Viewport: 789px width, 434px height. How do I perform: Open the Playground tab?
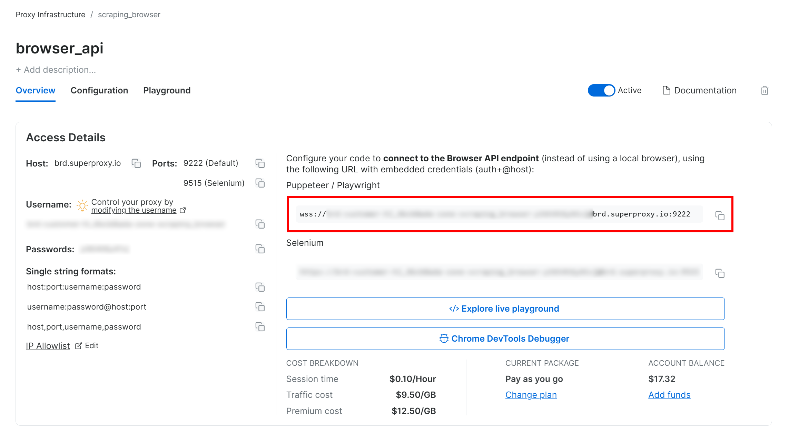(167, 90)
